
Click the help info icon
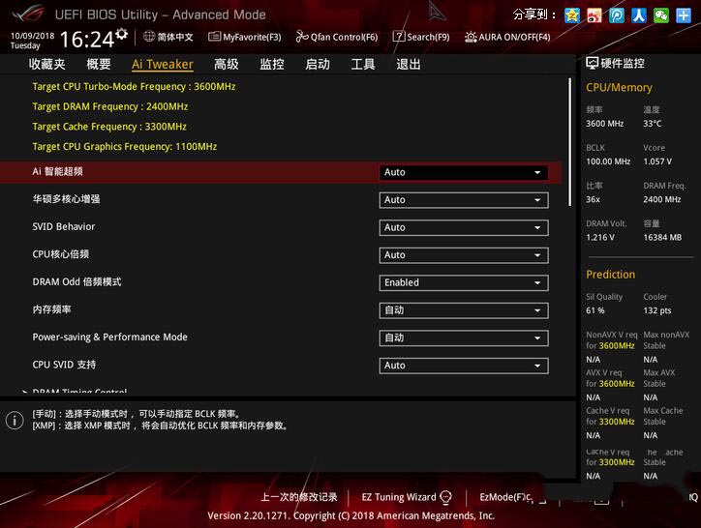pos(15,420)
